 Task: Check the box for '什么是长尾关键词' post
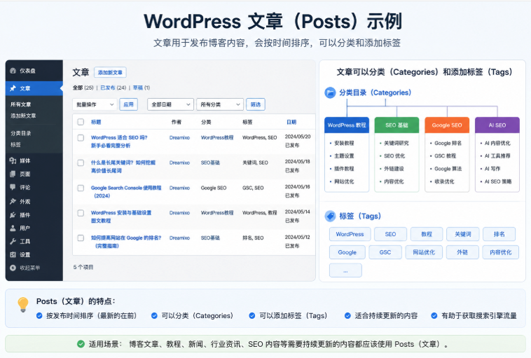coord(81,163)
